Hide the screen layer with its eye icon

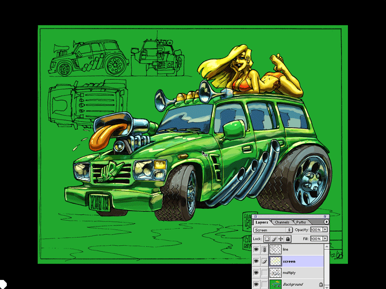[x=256, y=261]
